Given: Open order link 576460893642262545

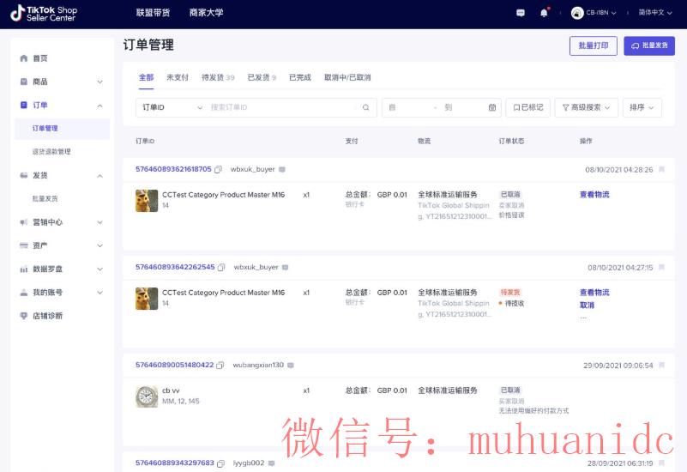Looking at the screenshot, I should 175,267.
